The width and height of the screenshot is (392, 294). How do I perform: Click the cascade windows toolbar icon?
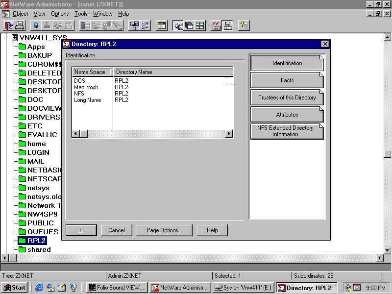point(189,25)
